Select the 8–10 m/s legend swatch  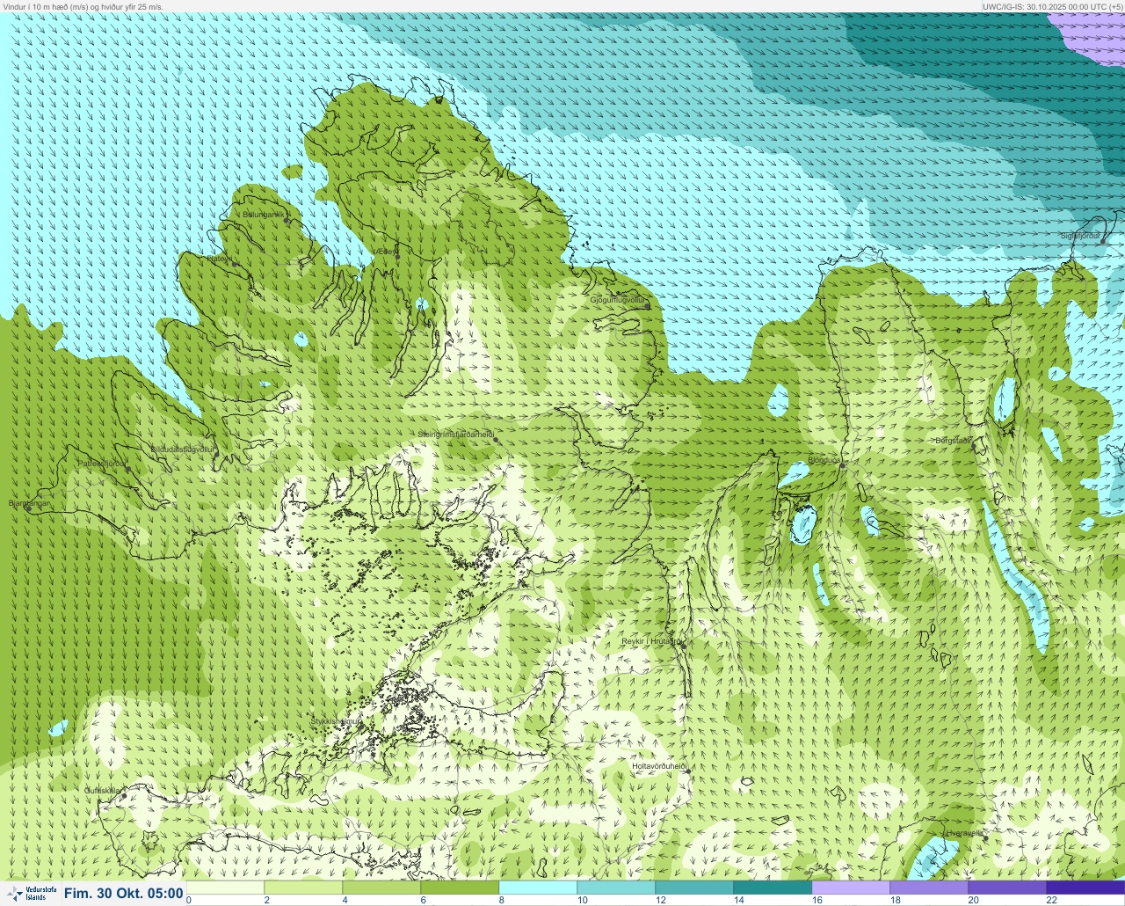point(538,888)
